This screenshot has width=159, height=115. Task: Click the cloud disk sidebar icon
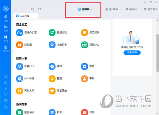(6, 107)
